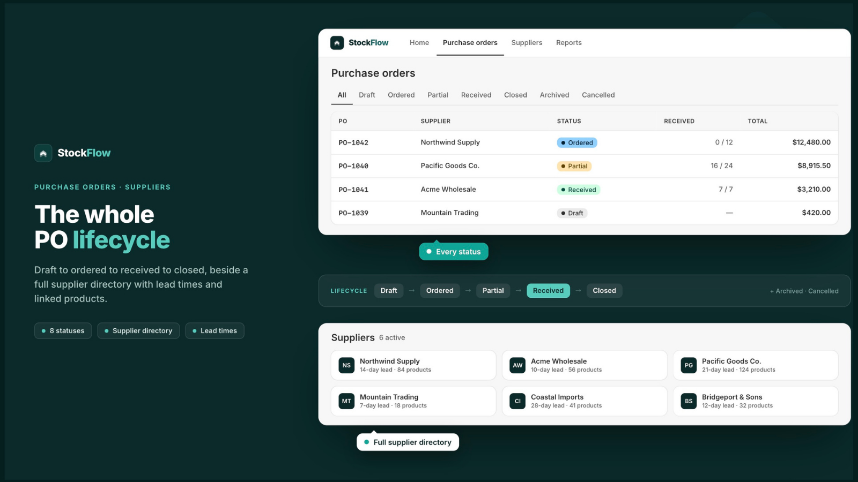Click '10-day lead · 56 products' text
This screenshot has width=858, height=482.
[566, 370]
